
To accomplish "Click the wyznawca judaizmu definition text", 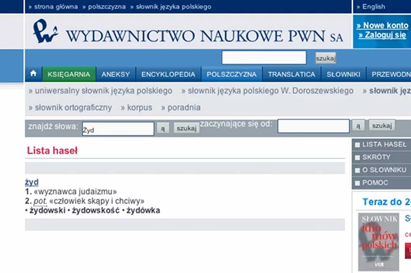I will pos(75,192).
